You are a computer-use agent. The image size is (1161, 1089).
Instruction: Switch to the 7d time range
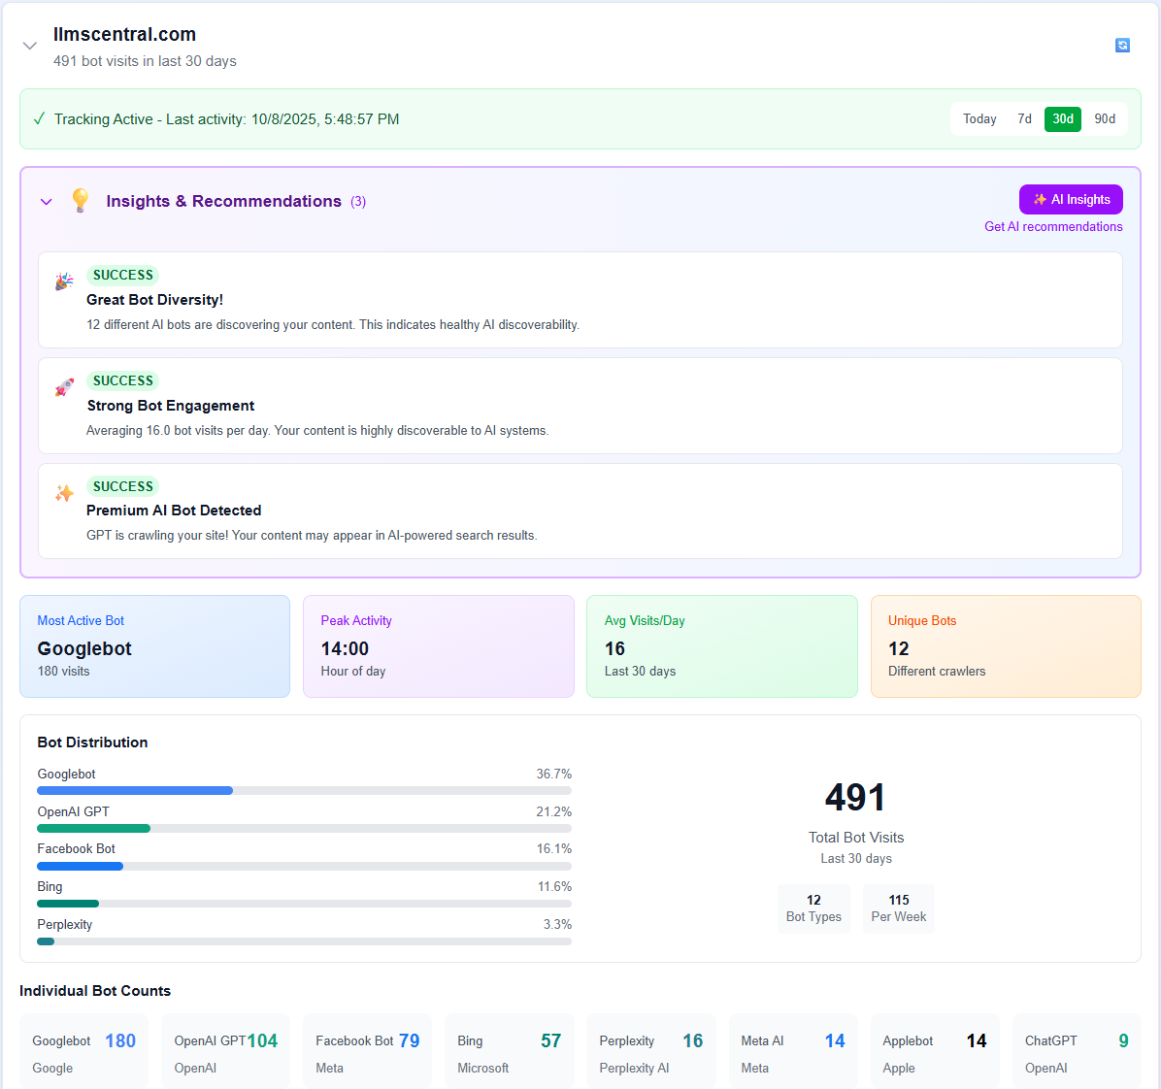(1024, 119)
